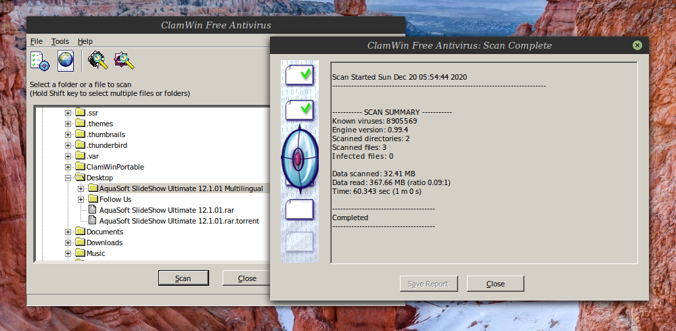Select the ClamWinPortable folder icon
This screenshot has width=676, height=331.
point(81,167)
